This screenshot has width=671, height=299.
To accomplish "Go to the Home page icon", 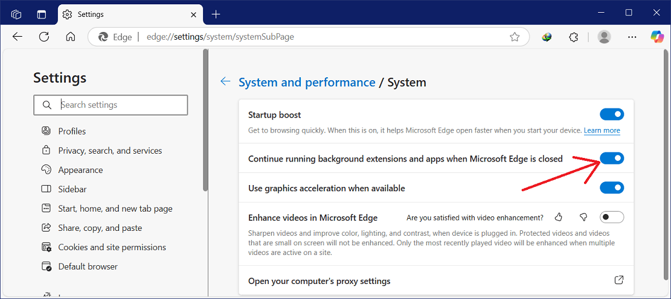I will click(x=71, y=37).
